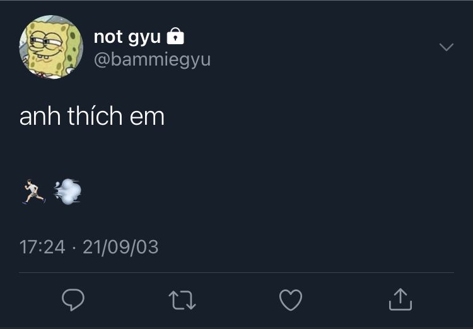Click the padlock icon next to not gyu

tap(175, 36)
